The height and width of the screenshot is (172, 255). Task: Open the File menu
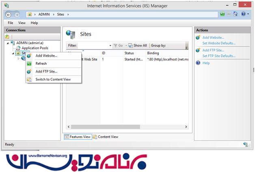click(x=11, y=23)
